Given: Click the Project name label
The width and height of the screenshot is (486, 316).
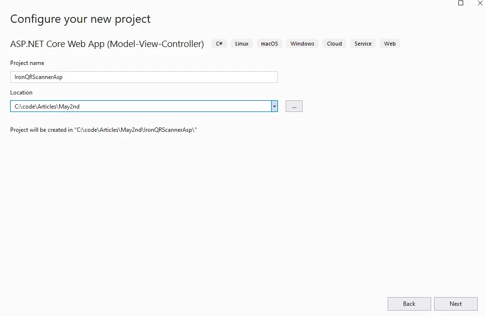Looking at the screenshot, I should pyautogui.click(x=27, y=63).
